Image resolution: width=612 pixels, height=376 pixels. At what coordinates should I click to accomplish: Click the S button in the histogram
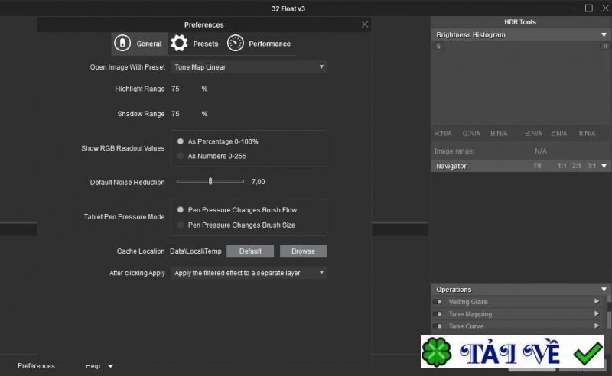438,46
